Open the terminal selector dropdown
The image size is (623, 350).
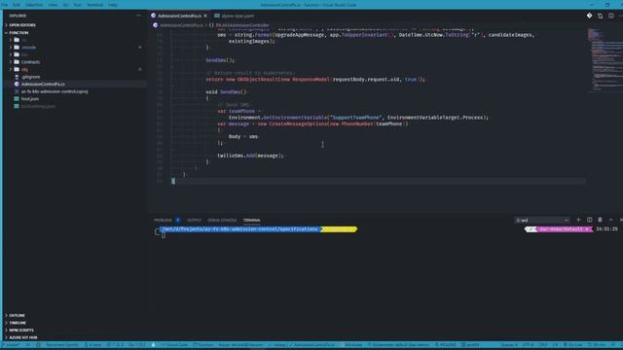pyautogui.click(x=541, y=220)
